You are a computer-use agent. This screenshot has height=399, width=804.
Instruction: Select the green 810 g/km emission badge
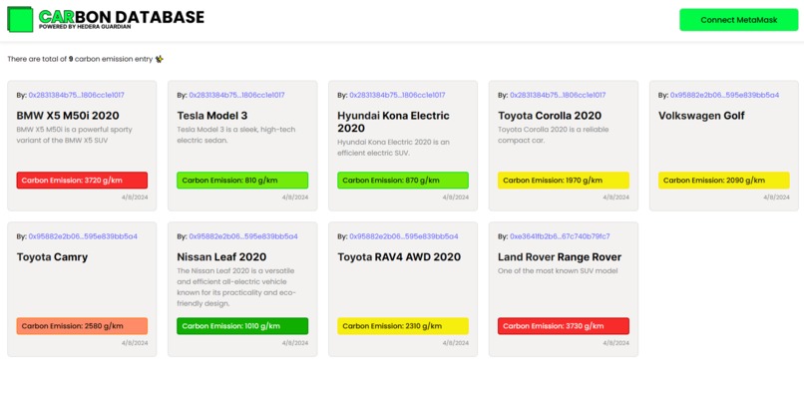[242, 180]
